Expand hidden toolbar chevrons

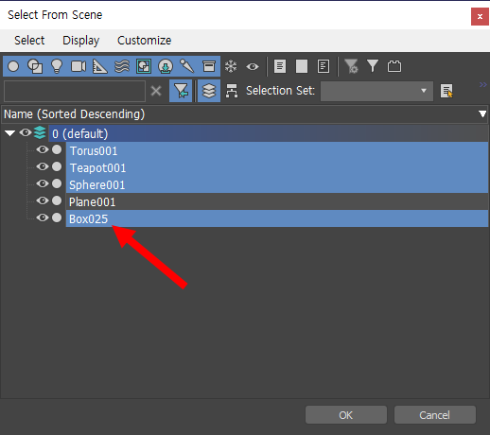coord(483,84)
